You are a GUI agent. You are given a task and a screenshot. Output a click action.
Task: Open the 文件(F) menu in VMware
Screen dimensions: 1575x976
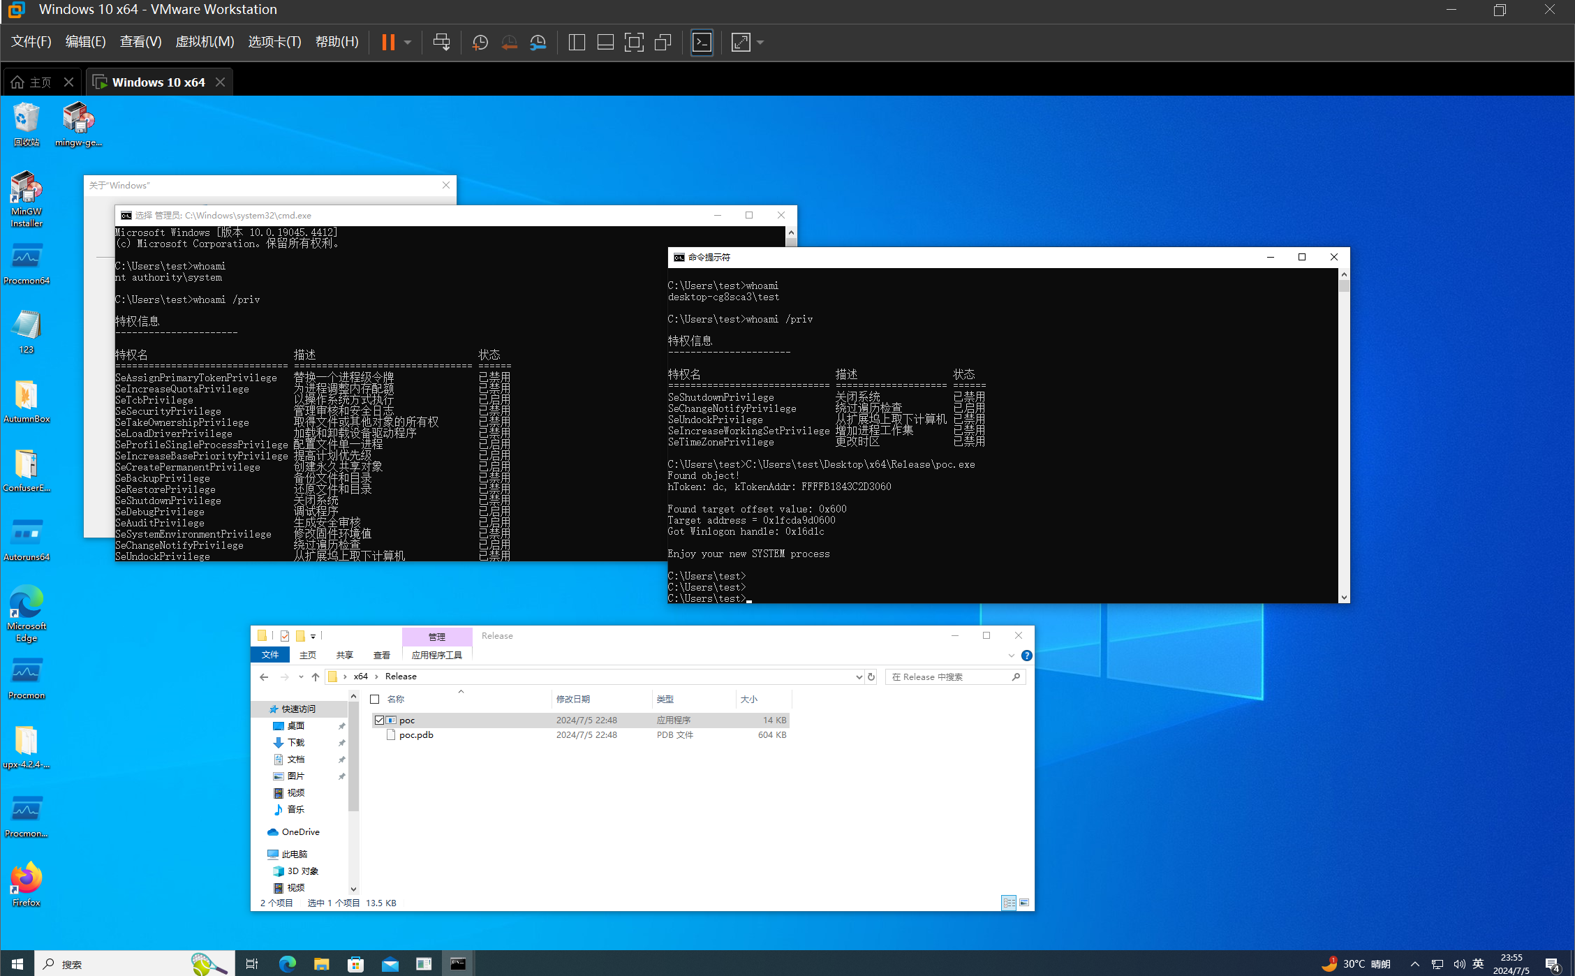pos(31,42)
